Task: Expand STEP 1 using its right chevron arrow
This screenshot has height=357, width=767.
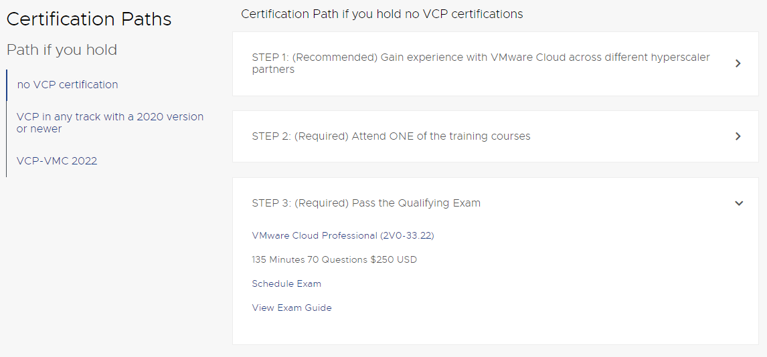Action: point(738,64)
